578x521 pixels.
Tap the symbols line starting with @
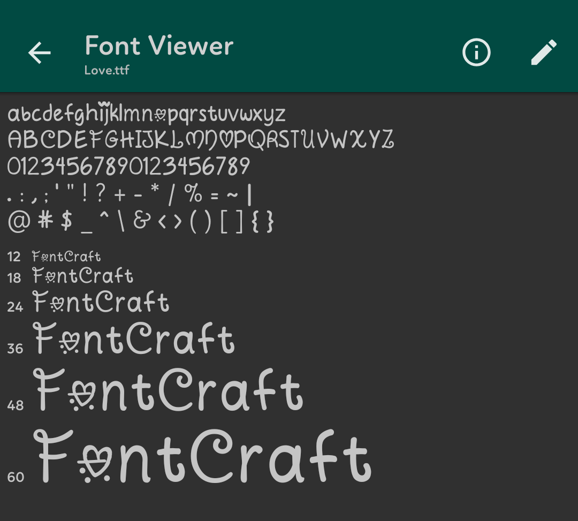pos(141,222)
